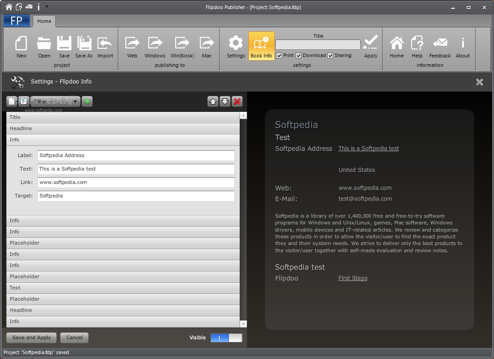Viewport: 494px width, 359px height.
Task: Click the Link field with www.softpedia.com
Action: point(136,183)
